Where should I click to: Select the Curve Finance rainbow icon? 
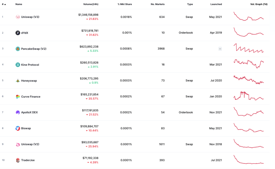click(18, 97)
